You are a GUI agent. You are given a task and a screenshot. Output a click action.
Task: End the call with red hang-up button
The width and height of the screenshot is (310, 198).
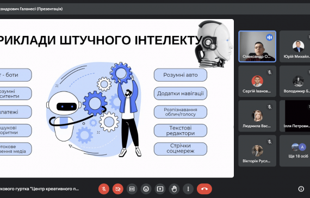pos(204,189)
